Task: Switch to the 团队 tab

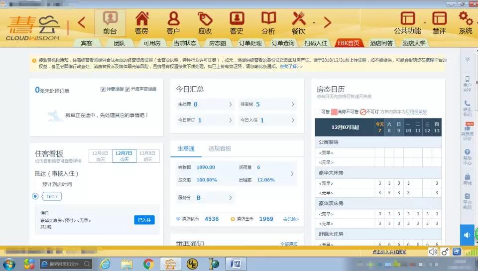Action: (119, 43)
